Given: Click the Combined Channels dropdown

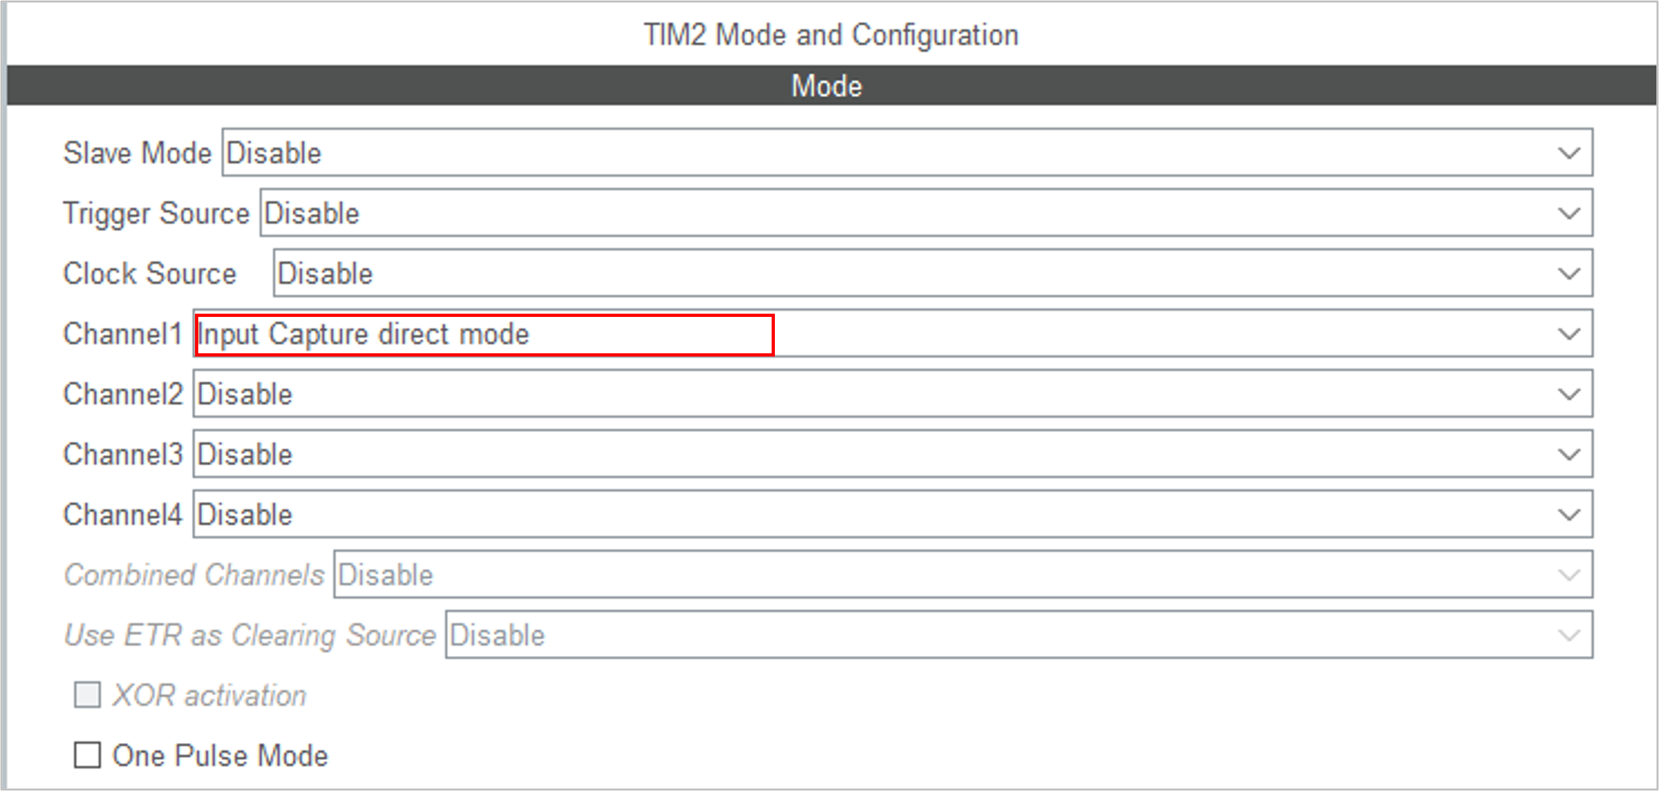Looking at the screenshot, I should [962, 575].
